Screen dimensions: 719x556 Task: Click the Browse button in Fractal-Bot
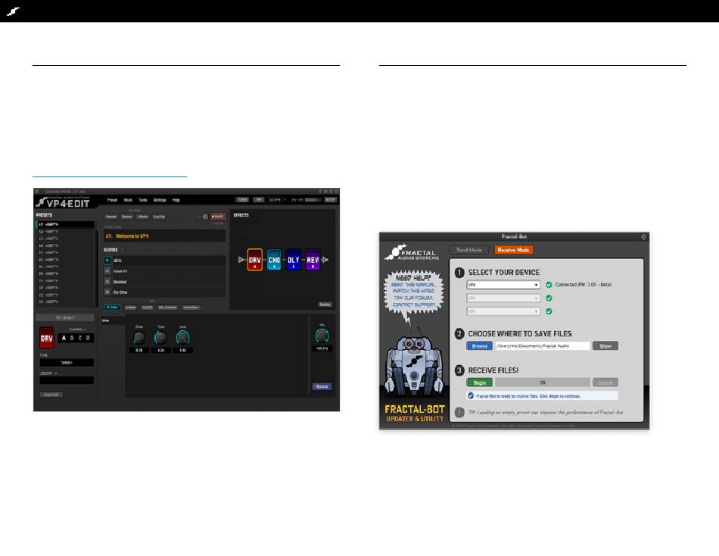pyautogui.click(x=479, y=345)
